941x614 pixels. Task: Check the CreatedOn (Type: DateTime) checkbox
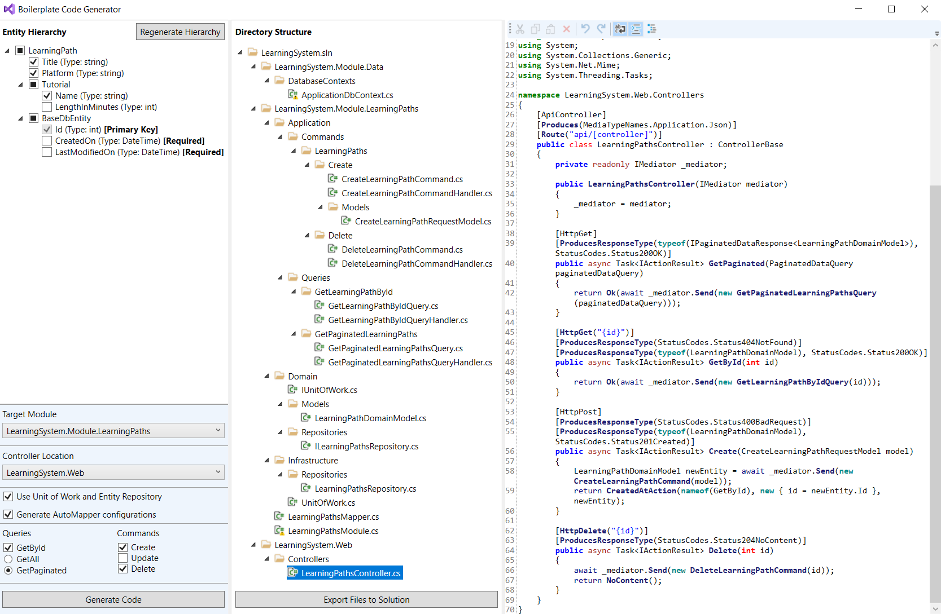(47, 140)
